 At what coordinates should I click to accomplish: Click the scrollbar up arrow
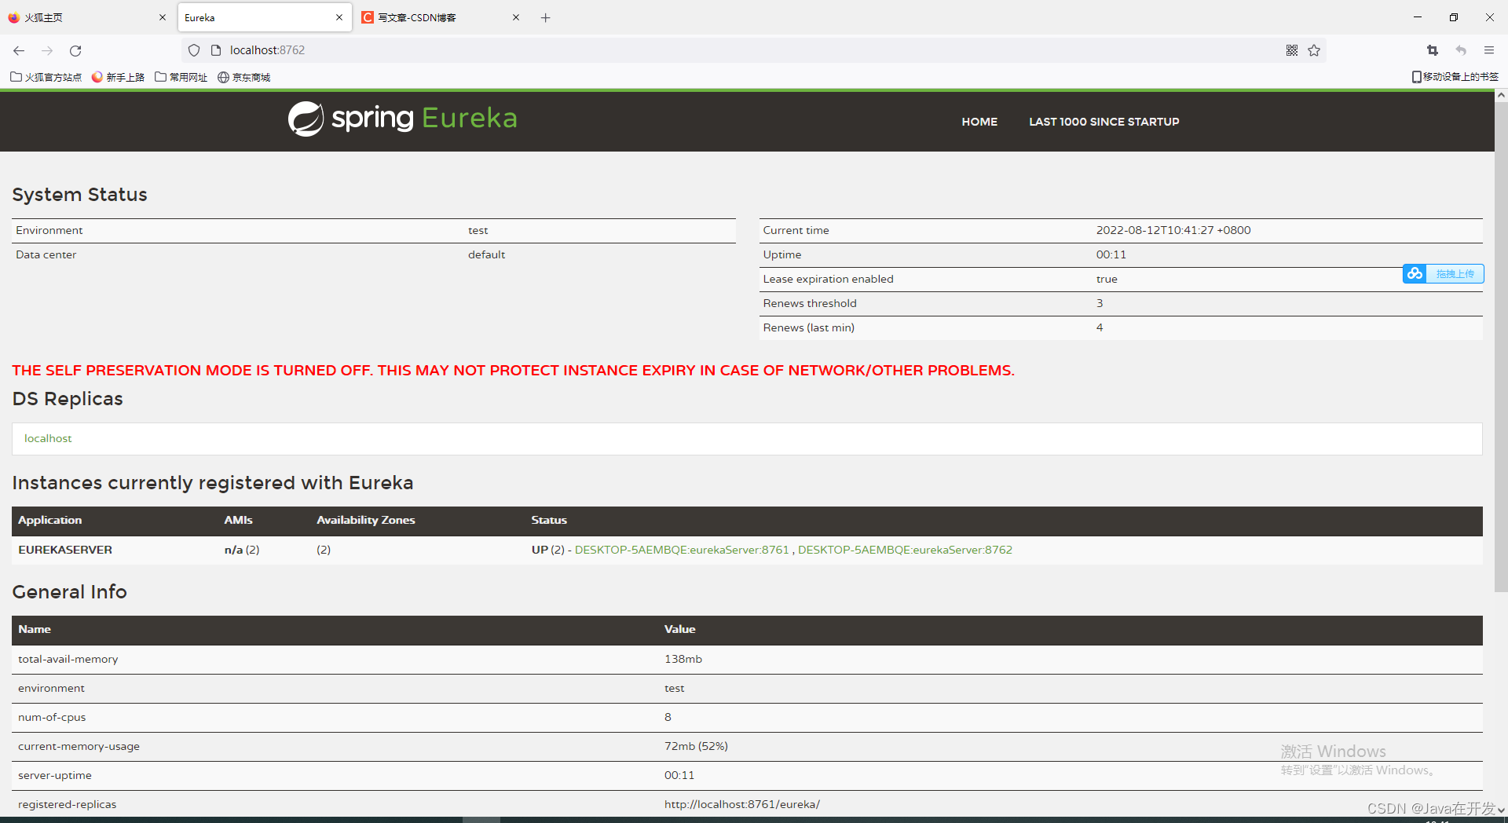[1501, 95]
